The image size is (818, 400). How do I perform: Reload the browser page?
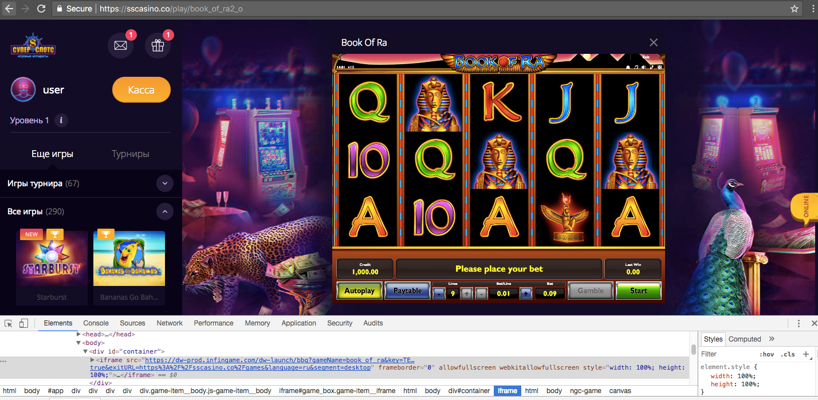coord(41,9)
